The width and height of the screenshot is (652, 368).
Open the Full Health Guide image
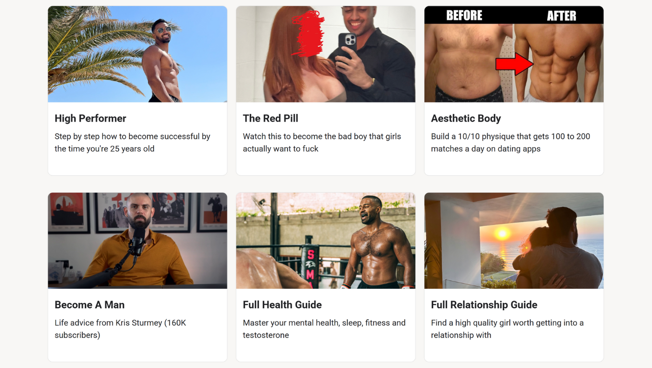tap(326, 241)
